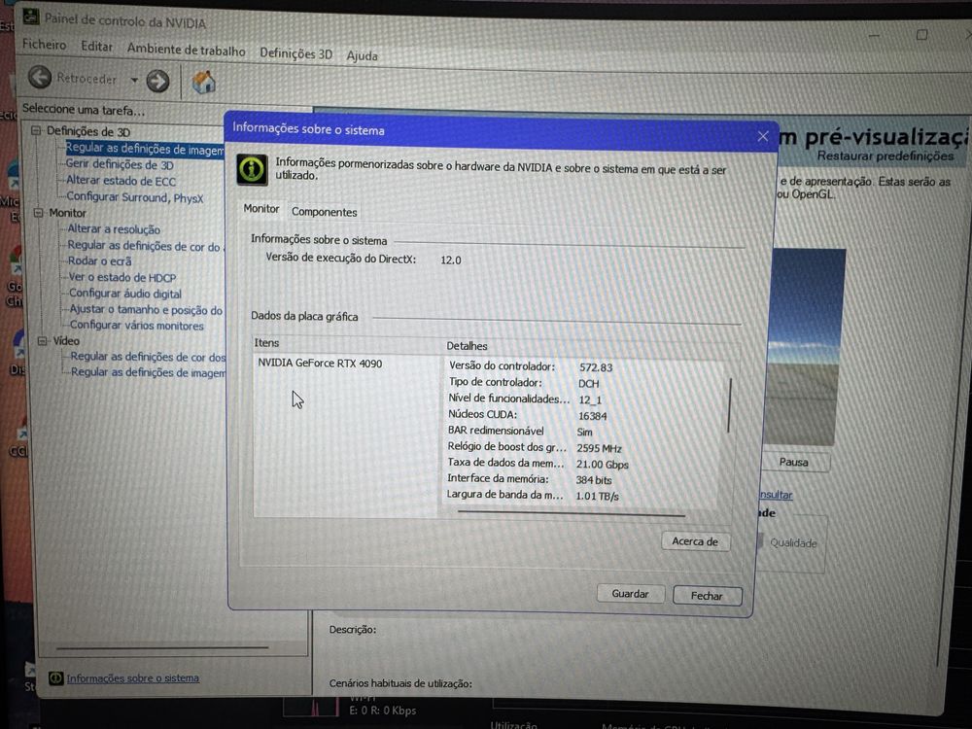The width and height of the screenshot is (972, 729).
Task: Click the forward arrow icon in toolbar
Action: point(157,81)
